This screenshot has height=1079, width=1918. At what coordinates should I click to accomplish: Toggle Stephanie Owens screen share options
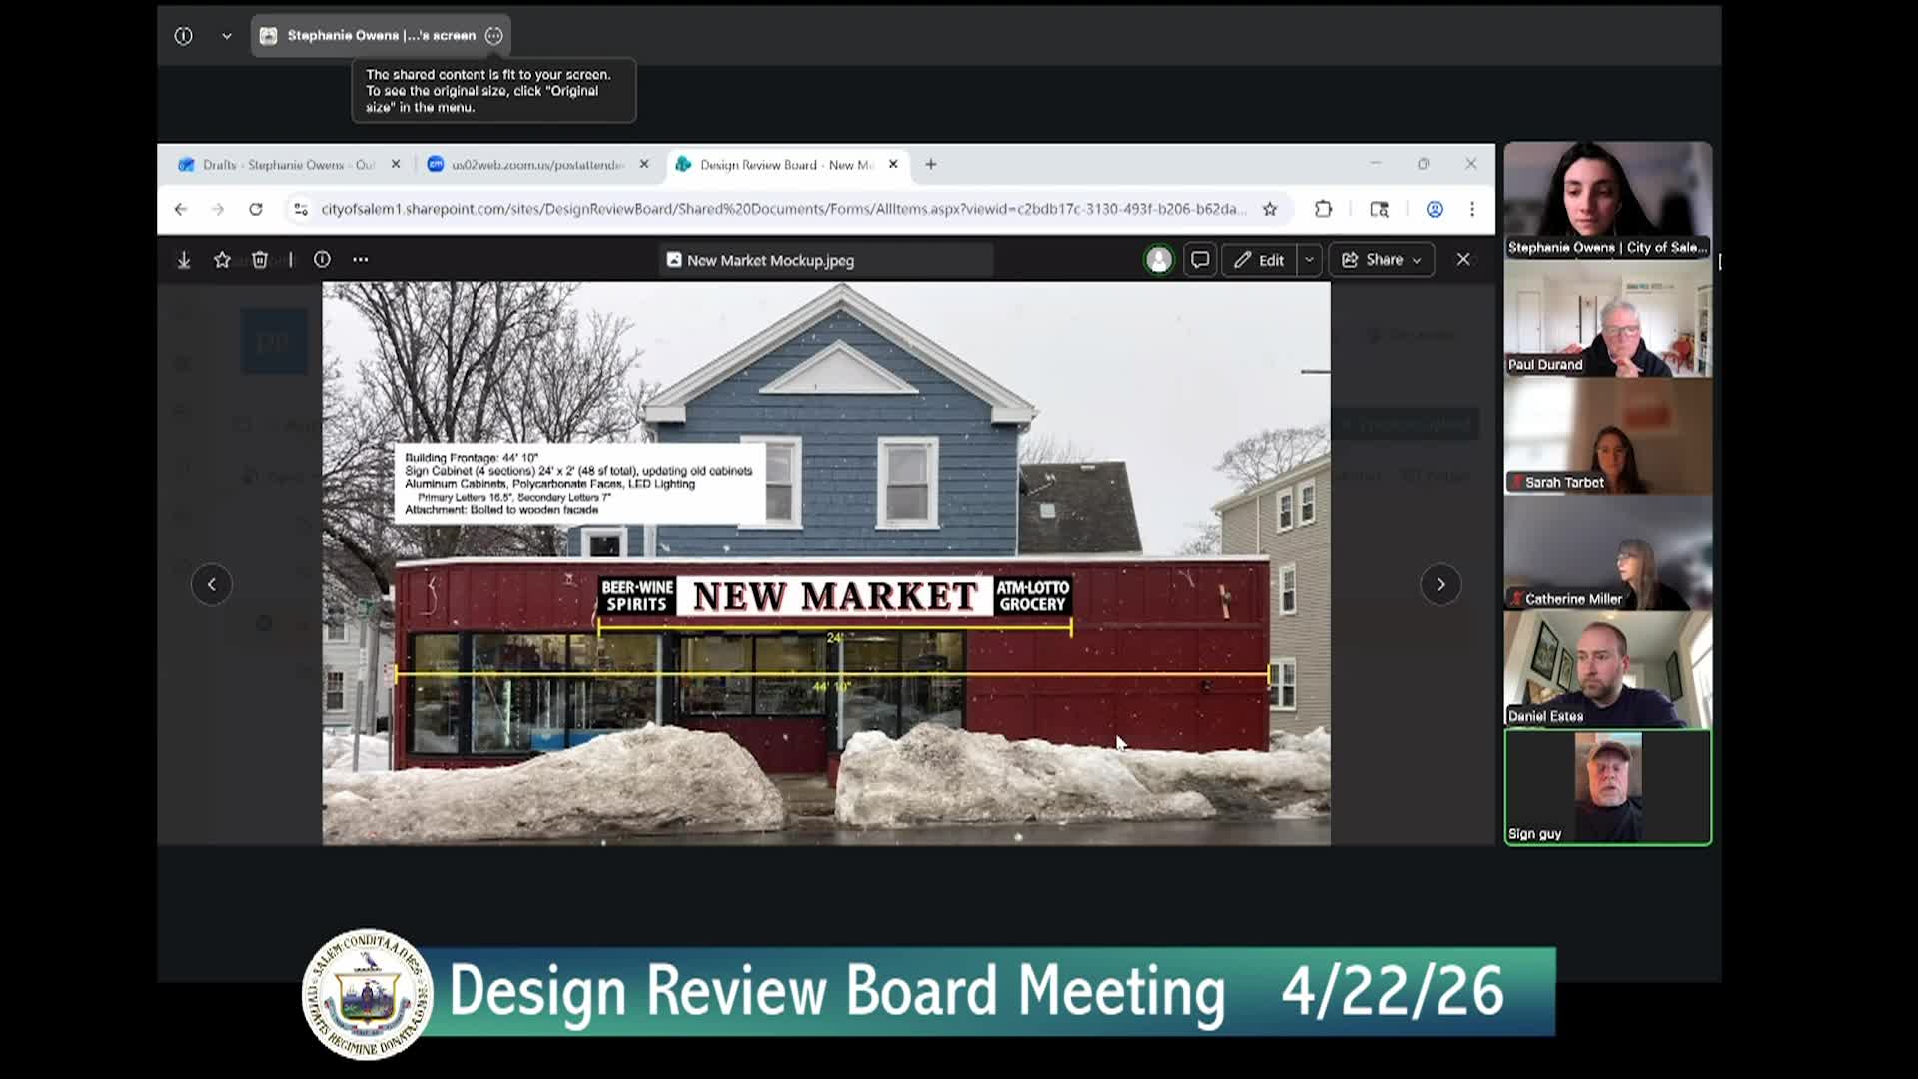pos(493,35)
